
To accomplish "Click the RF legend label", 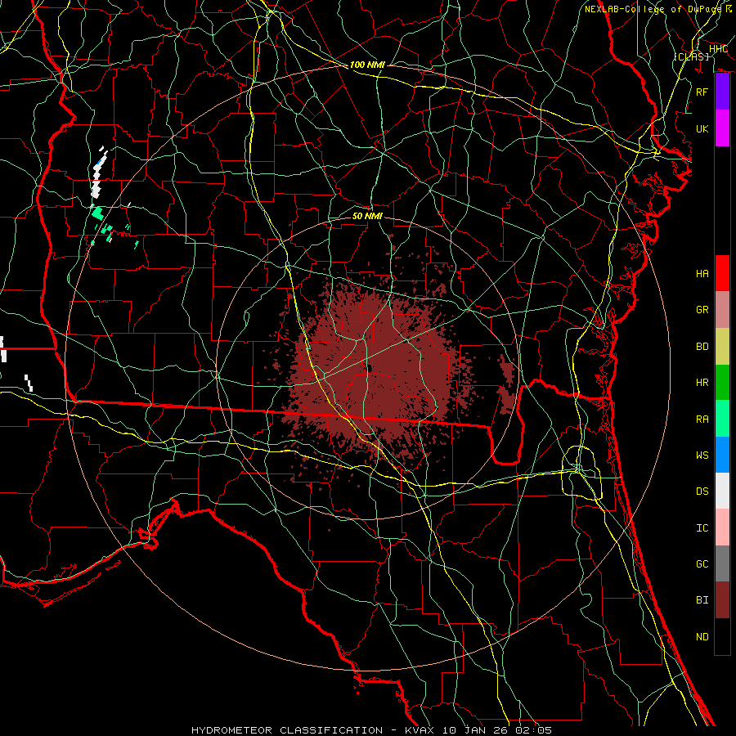I will 702,92.
